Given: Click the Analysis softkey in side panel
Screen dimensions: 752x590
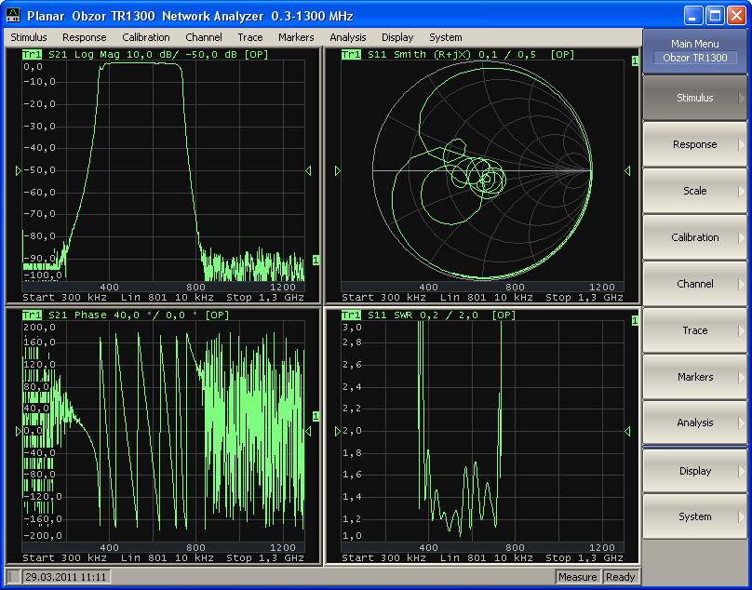Looking at the screenshot, I should coord(694,422).
